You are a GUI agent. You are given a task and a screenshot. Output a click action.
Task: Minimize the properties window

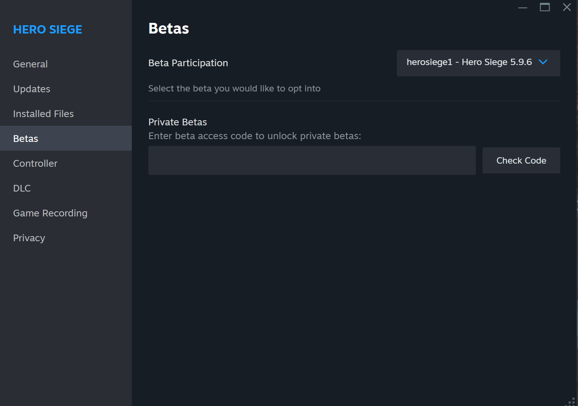523,7
